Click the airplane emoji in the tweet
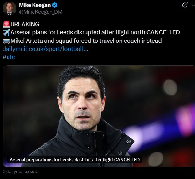 tap(6, 32)
